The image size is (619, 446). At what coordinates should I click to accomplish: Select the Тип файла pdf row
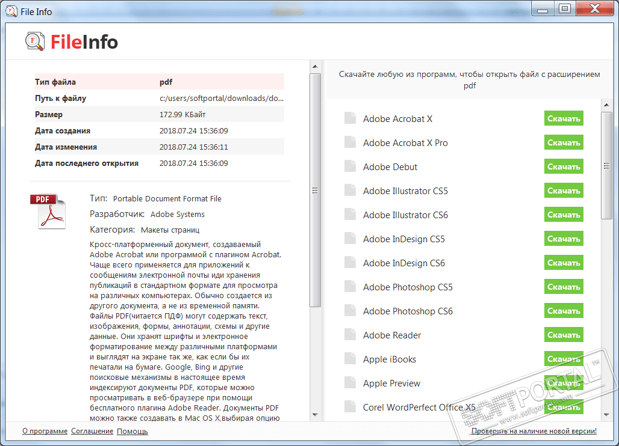click(159, 82)
